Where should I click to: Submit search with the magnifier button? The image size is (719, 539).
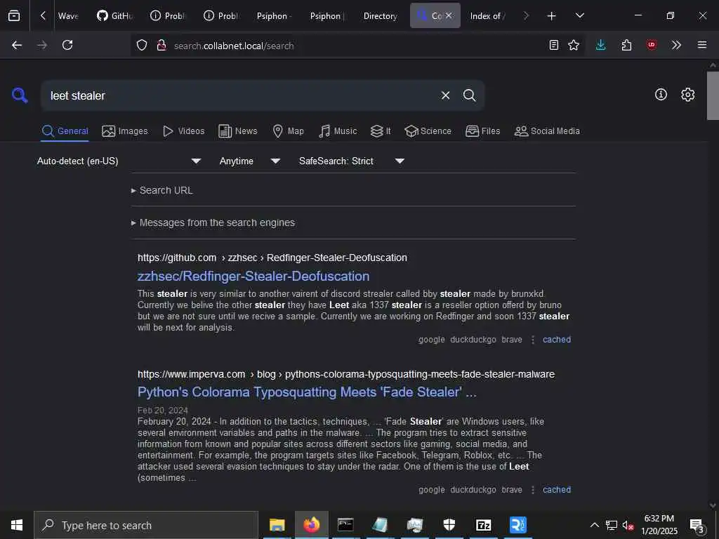pyautogui.click(x=469, y=95)
